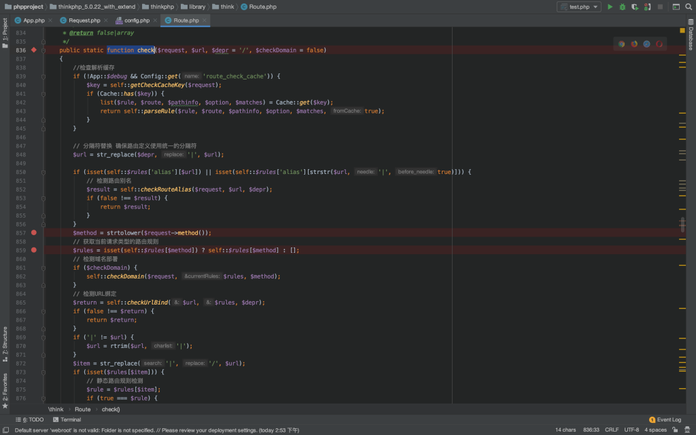Open in Safari browser icon
696x435 pixels.
[x=646, y=44]
